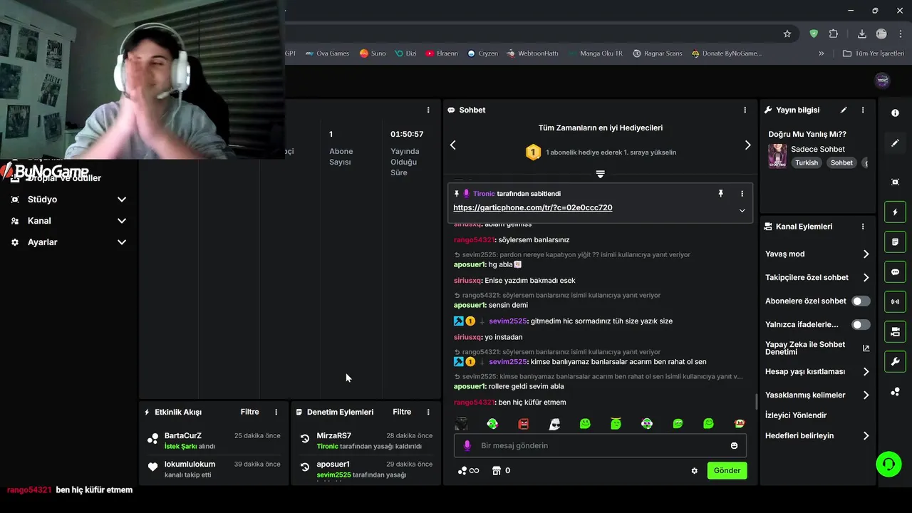Select the red angry emote

524,424
